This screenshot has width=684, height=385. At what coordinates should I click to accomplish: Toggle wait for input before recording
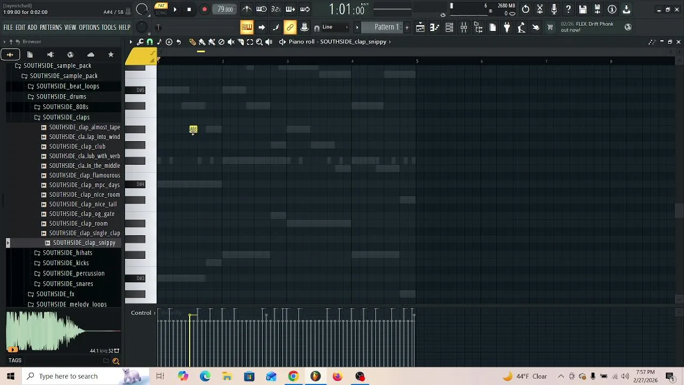coord(261,9)
